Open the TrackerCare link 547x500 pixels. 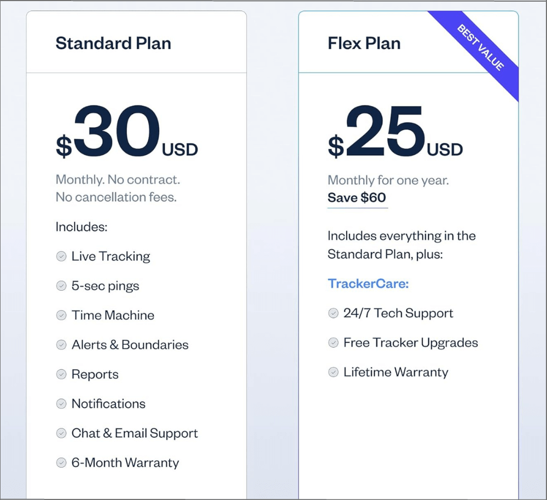(x=368, y=284)
